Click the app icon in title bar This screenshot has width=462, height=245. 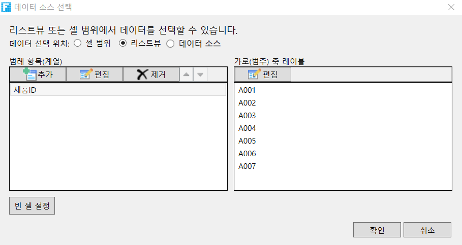point(7,7)
